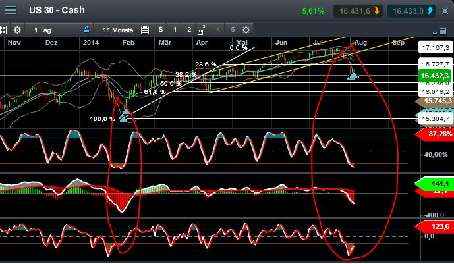Click the green 16.432,3 current price label

(x=435, y=76)
